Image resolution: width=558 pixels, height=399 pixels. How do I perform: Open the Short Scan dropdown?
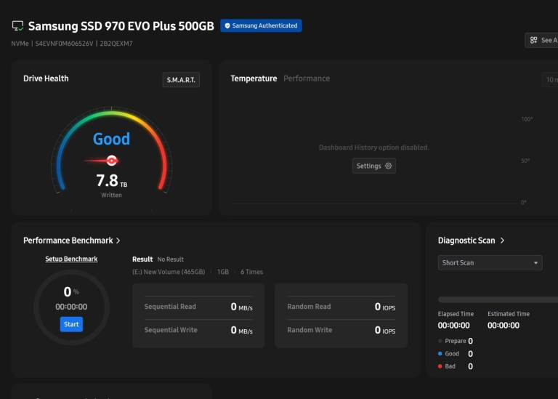tap(490, 262)
